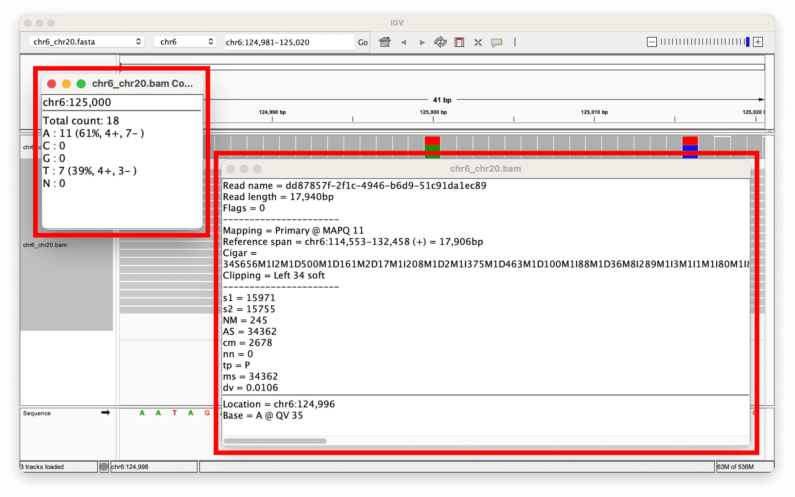Viewport: 795px width, 497px height.
Task: Click the Refresh tracks icon
Action: point(440,42)
